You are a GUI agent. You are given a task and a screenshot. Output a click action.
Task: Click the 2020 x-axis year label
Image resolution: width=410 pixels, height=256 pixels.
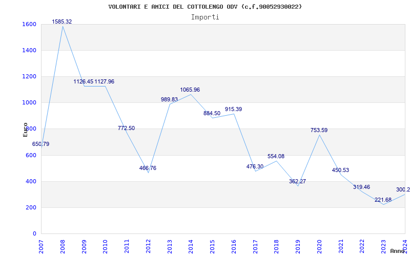click(x=319, y=246)
